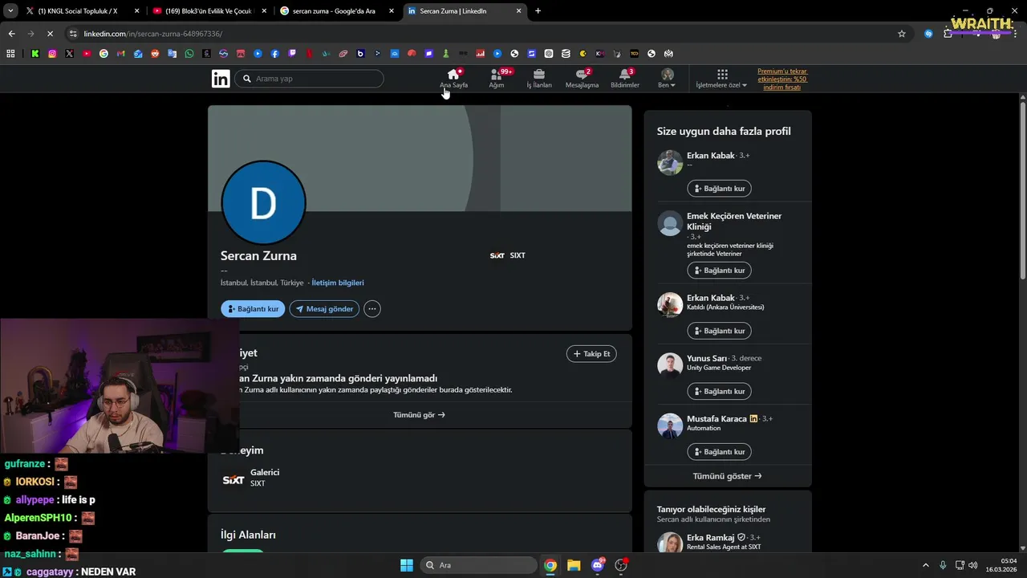Go to LinkedIn home via logo
Image resolution: width=1027 pixels, height=578 pixels.
[x=221, y=79]
